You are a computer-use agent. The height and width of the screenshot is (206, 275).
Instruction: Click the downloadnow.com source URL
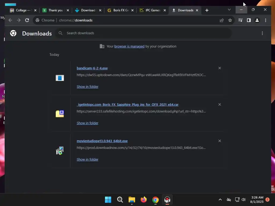(x=141, y=148)
